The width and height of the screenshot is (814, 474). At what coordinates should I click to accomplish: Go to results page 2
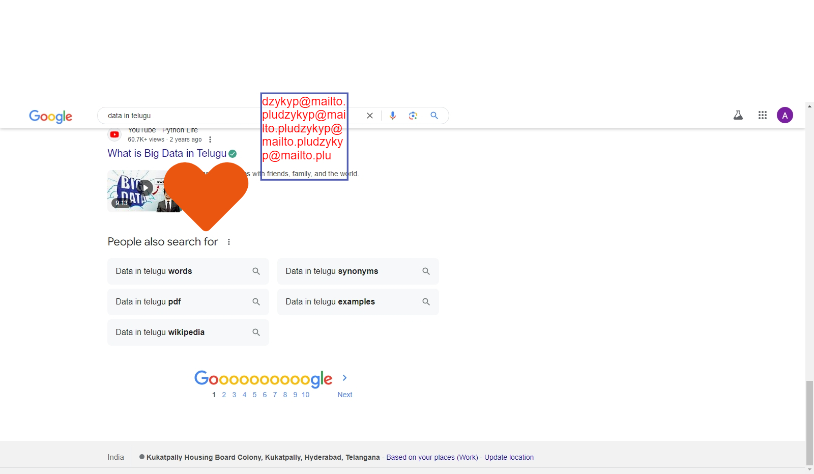224,395
